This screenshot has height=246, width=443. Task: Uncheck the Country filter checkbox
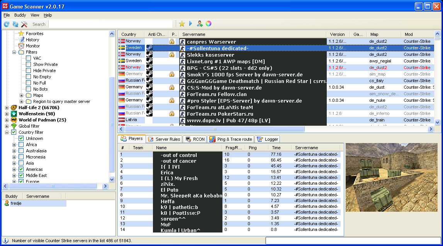(14, 132)
